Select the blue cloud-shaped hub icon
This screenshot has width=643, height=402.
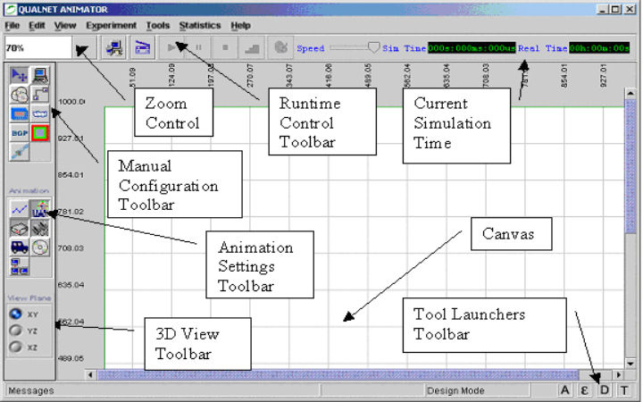point(40,113)
